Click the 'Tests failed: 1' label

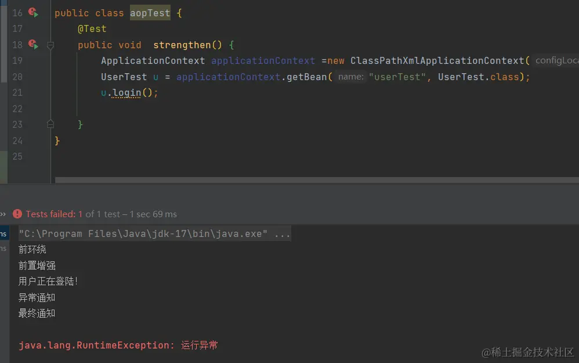point(54,214)
